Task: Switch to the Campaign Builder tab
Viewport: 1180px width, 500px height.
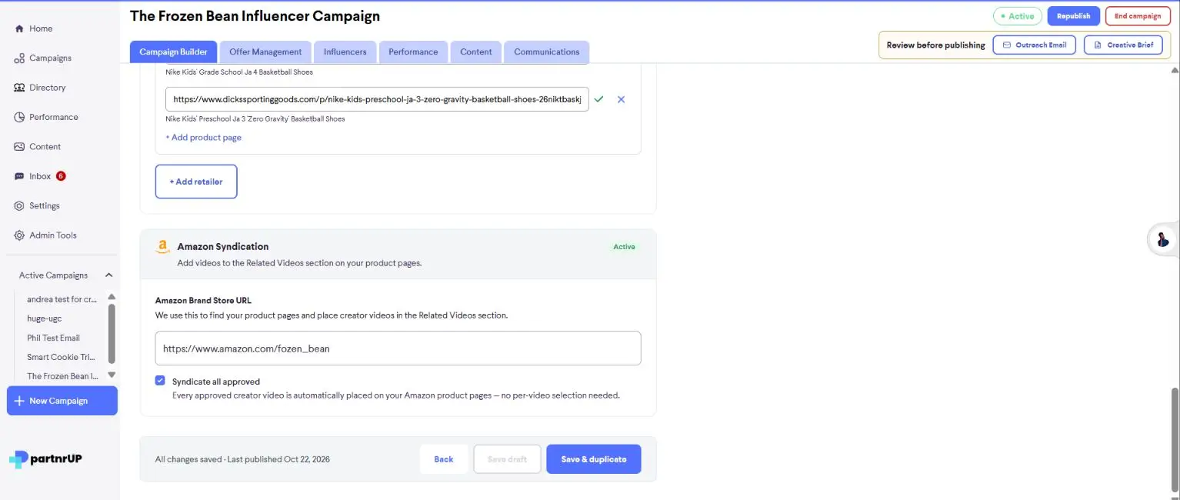Action: tap(174, 52)
